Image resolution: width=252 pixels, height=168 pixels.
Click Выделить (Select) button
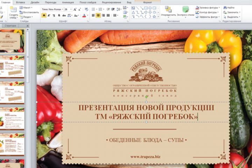tap(232, 17)
